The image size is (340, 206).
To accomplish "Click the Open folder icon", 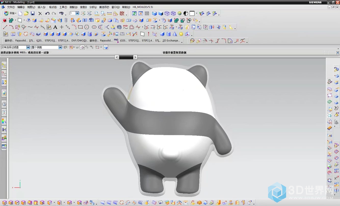I will (x=26, y=13).
